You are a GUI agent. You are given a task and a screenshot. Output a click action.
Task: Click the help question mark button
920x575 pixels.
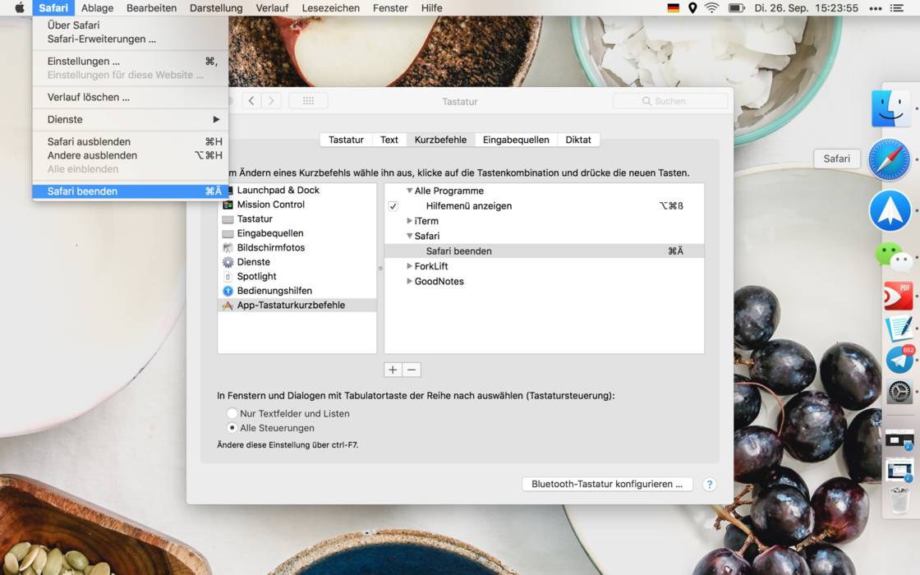coord(710,485)
